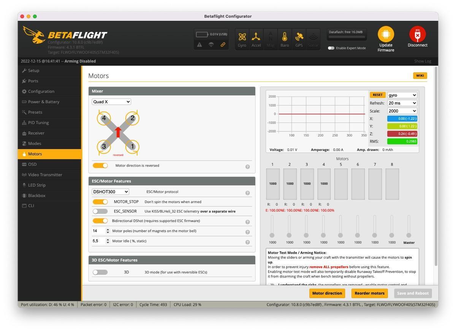Open the OSD tab
Screen dimensions: 456x331
[x=49, y=164]
